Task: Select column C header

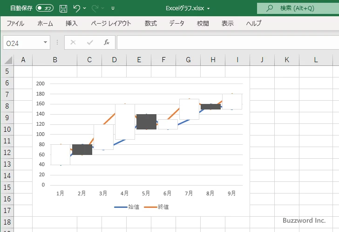Action: 89,60
